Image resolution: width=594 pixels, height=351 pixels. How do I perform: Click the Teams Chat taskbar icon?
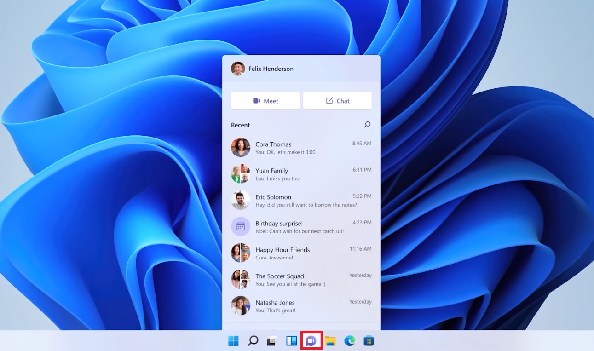311,341
